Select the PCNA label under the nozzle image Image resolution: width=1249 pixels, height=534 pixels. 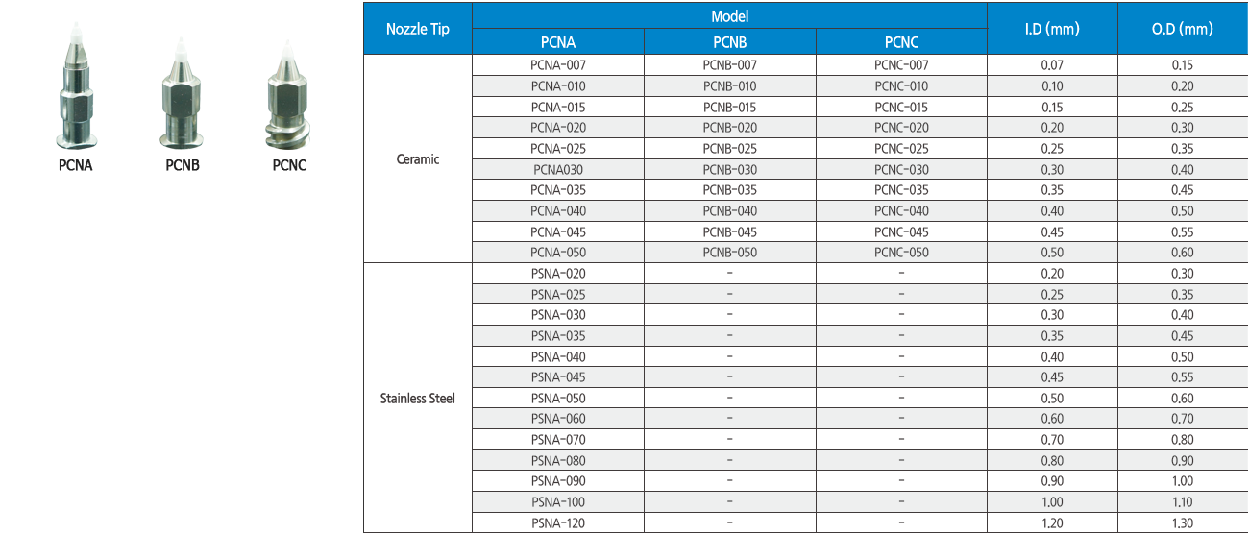pyautogui.click(x=74, y=165)
